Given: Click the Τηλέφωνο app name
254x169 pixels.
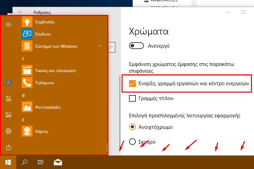Looking at the screenshot, I should (45, 83).
